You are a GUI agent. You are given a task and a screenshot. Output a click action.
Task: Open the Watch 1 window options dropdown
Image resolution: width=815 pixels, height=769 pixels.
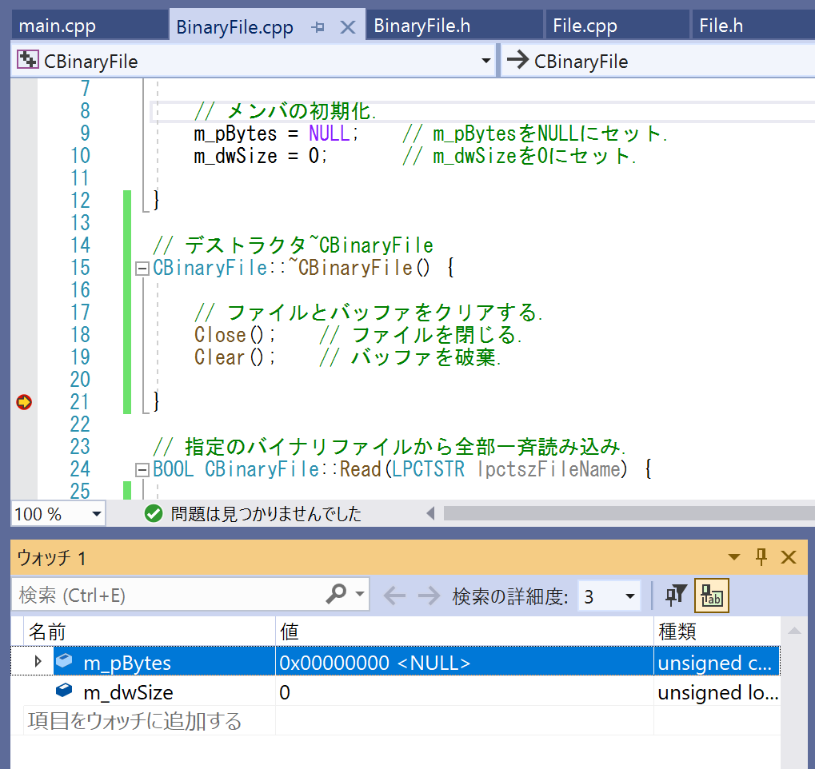(734, 557)
